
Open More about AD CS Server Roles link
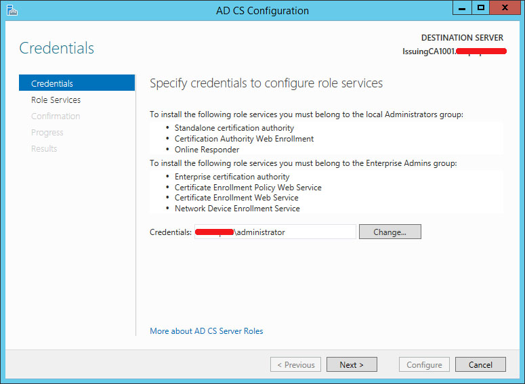[x=207, y=331]
